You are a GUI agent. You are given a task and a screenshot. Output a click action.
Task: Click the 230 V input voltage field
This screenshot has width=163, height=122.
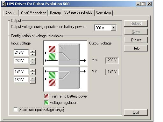click(21, 61)
